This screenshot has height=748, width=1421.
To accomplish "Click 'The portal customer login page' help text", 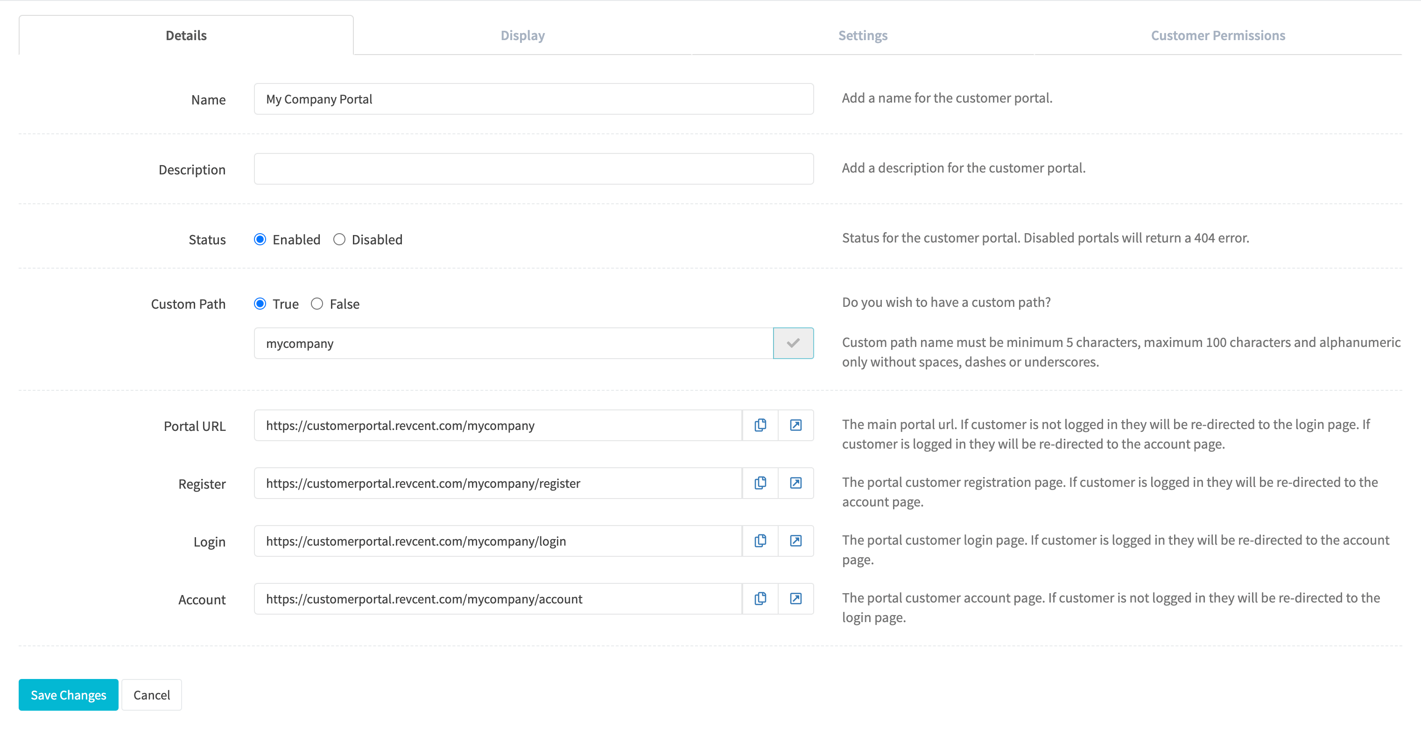I will click(x=1115, y=549).
